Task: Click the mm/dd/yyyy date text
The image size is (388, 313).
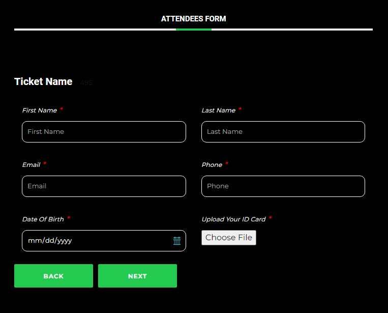Action: pos(50,240)
